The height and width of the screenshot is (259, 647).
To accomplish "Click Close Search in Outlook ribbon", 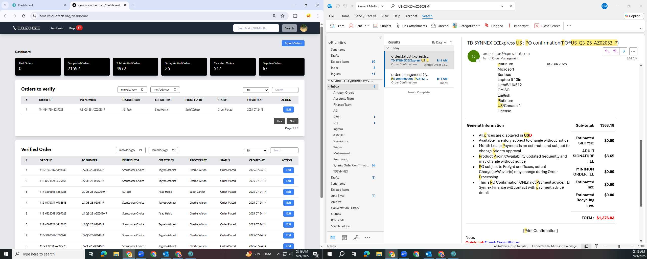I will 547,26.
